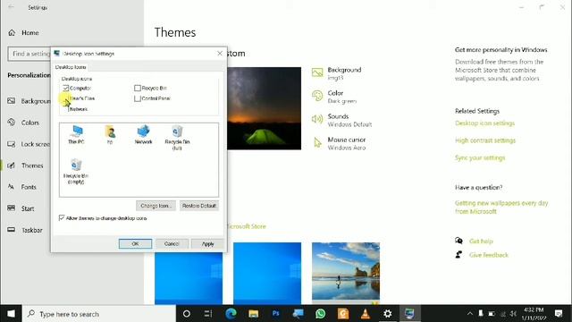Open Desktop icon settings link
The image size is (572, 322).
(x=484, y=123)
